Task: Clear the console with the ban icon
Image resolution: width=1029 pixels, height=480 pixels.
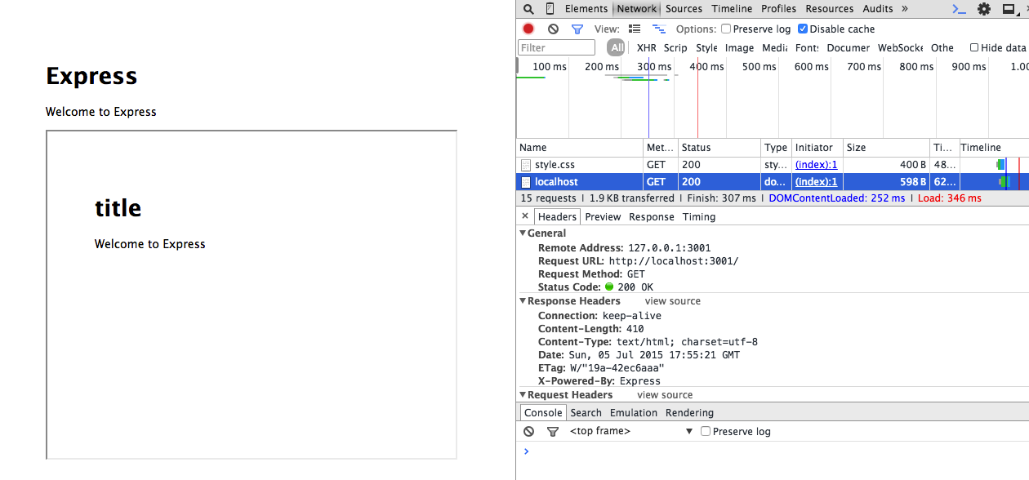Action: (x=528, y=431)
